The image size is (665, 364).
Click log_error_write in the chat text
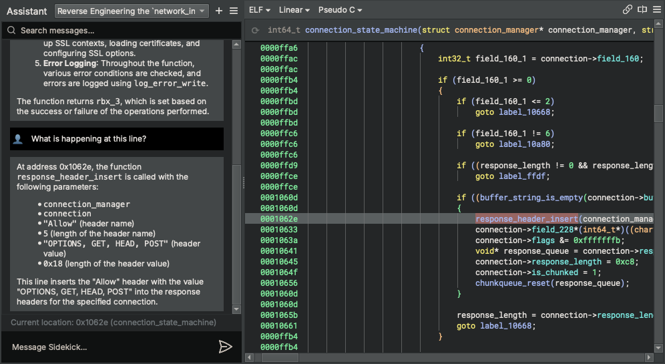pos(170,83)
